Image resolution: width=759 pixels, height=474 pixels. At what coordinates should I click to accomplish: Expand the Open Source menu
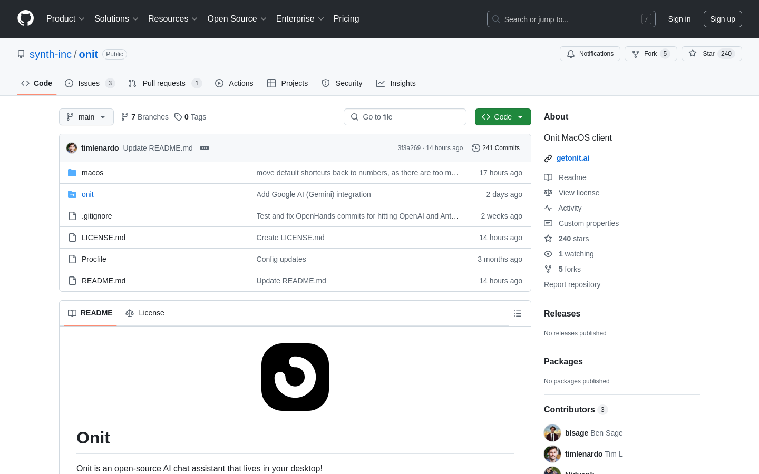[237, 19]
